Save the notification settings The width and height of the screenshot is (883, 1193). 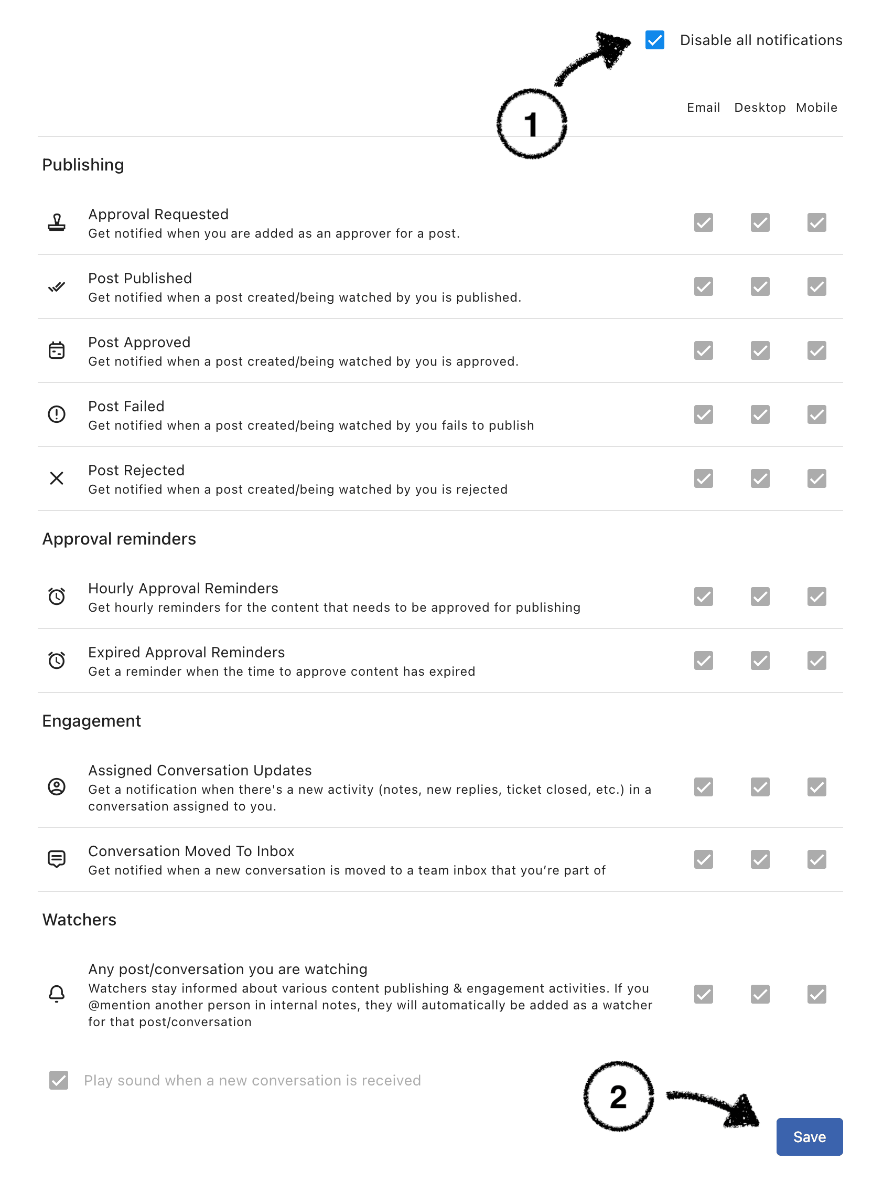[810, 1137]
